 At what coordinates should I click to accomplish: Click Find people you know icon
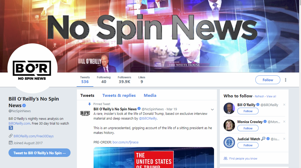[x=226, y=158]
